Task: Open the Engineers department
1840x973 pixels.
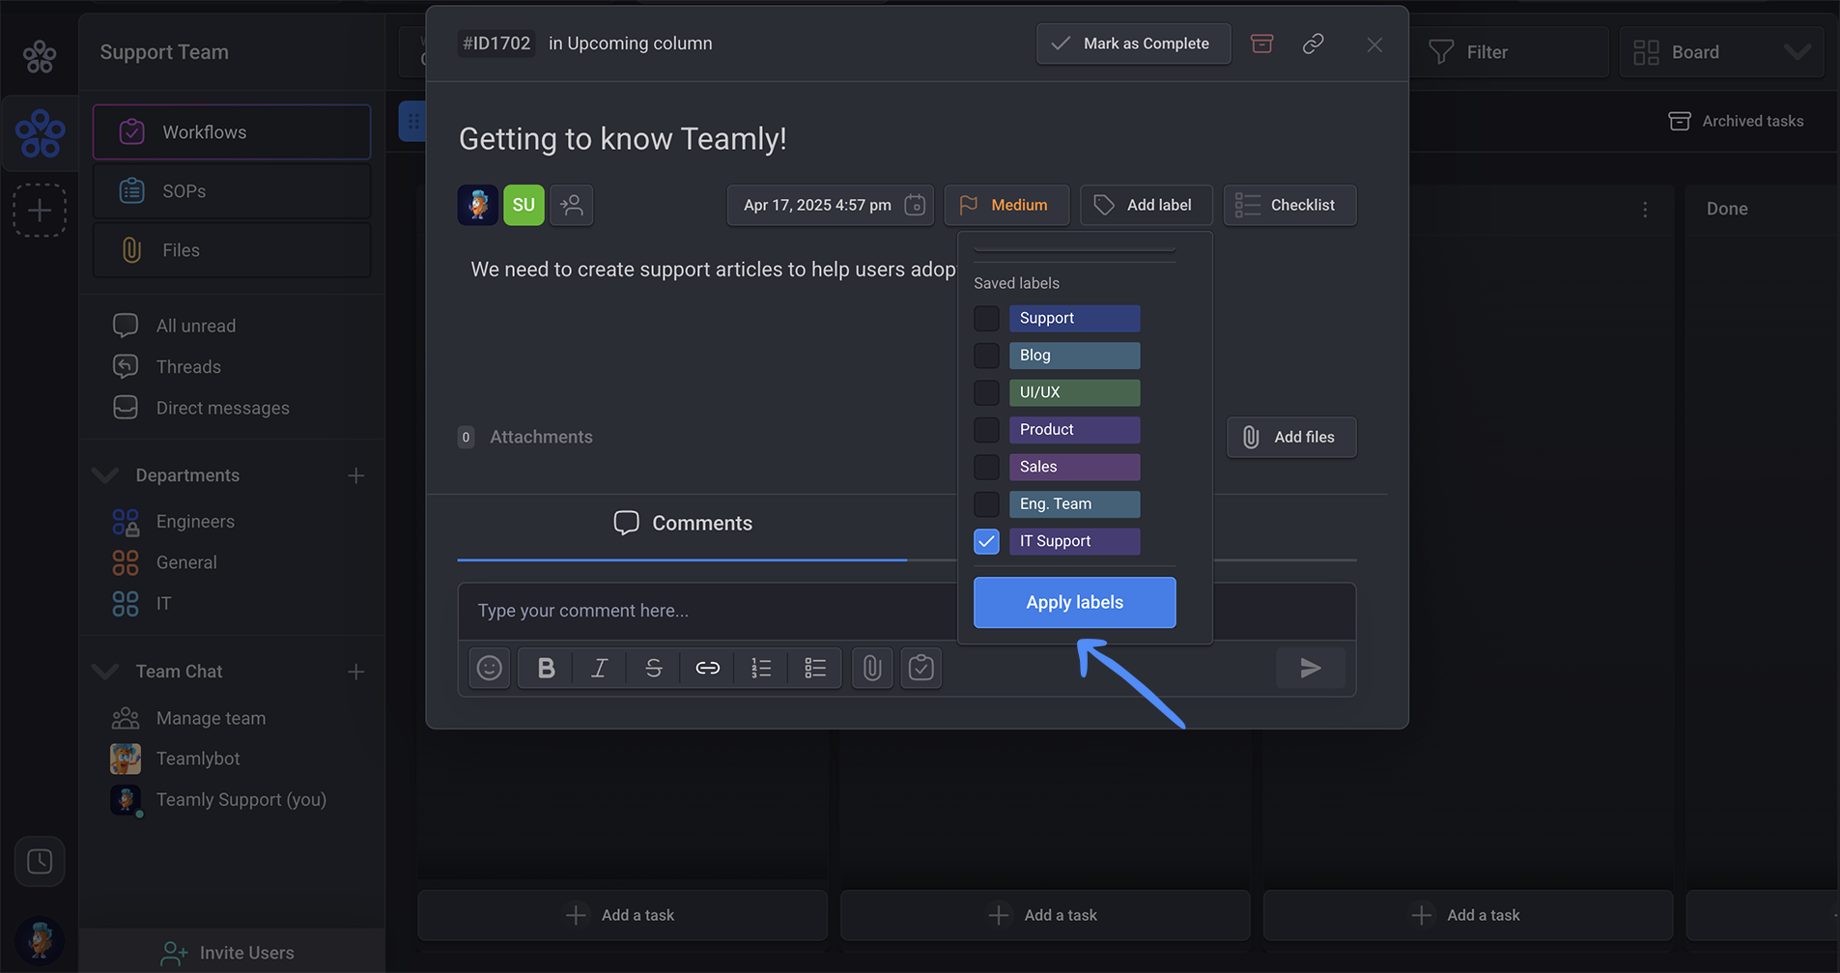Action: pos(195,522)
